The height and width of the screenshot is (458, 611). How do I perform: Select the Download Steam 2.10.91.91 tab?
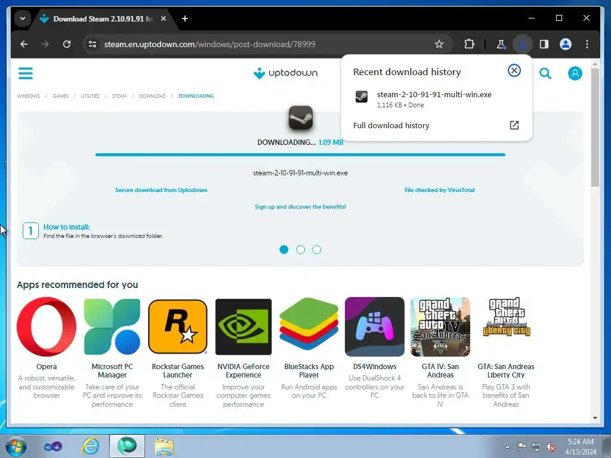coord(103,18)
